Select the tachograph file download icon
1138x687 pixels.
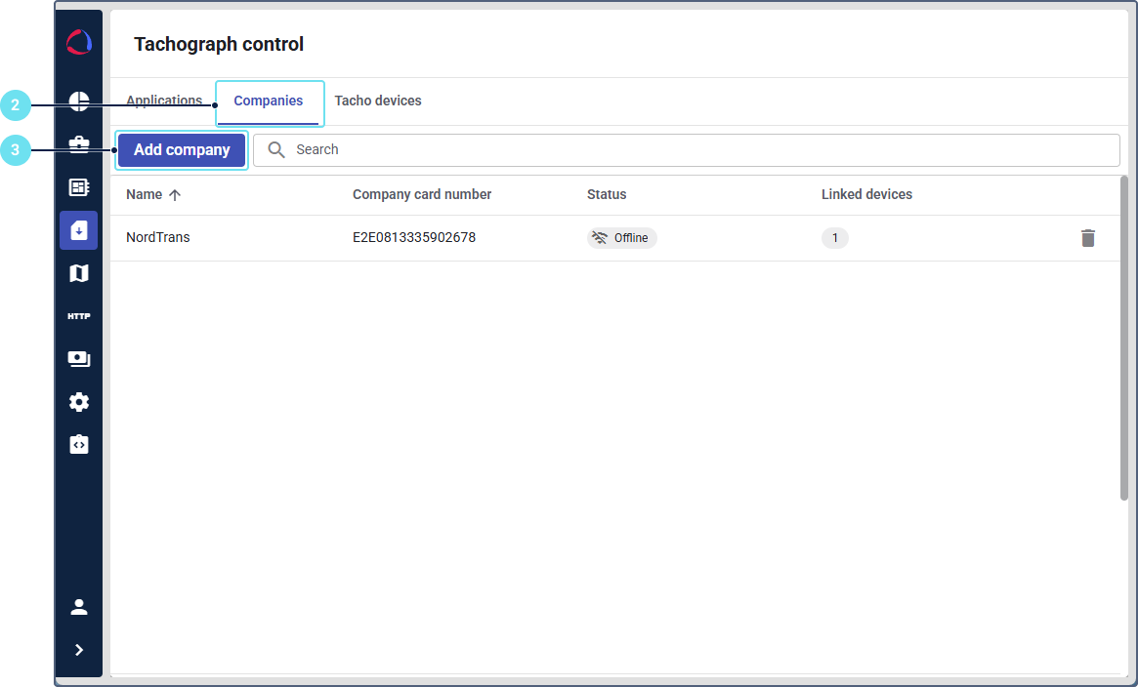tap(79, 230)
